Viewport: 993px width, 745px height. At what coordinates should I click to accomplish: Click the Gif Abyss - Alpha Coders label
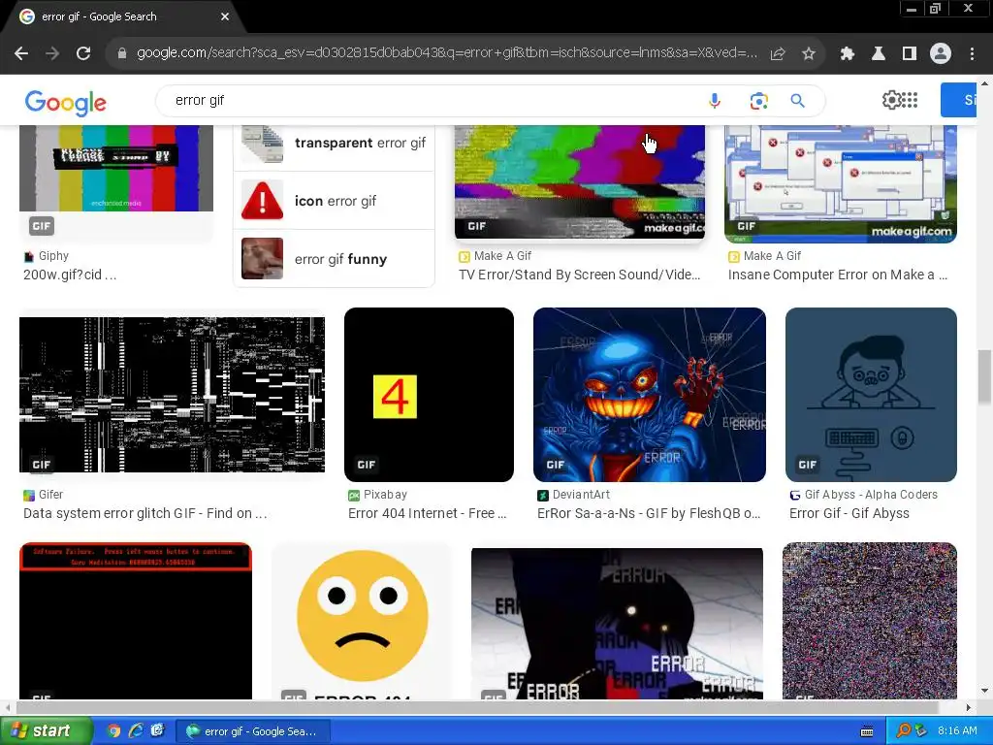871,495
